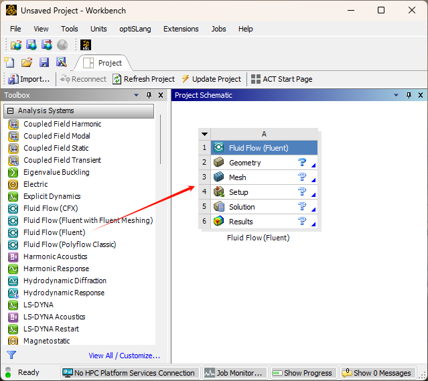Click the Save project disk icon

[x=44, y=62]
